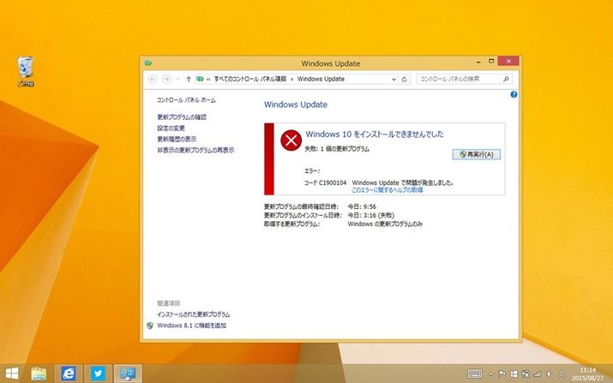Go up one level with the up arrow

(189, 79)
